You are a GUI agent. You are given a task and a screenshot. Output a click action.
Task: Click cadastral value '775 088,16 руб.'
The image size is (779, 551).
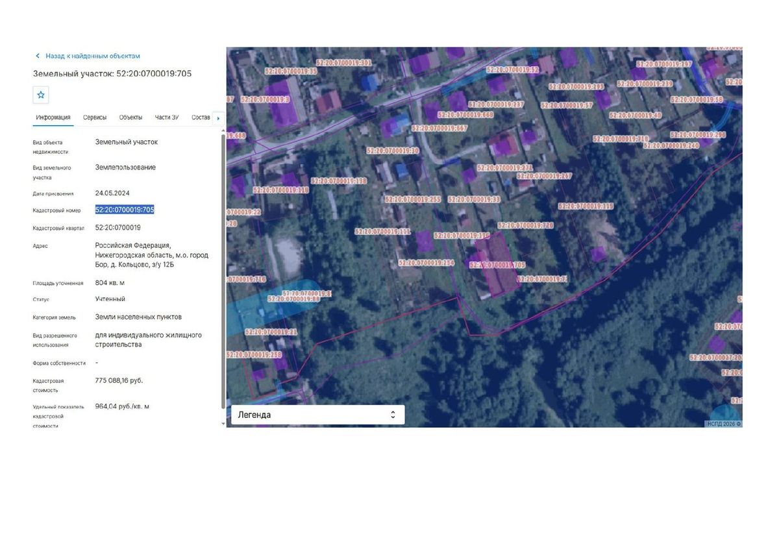click(119, 380)
